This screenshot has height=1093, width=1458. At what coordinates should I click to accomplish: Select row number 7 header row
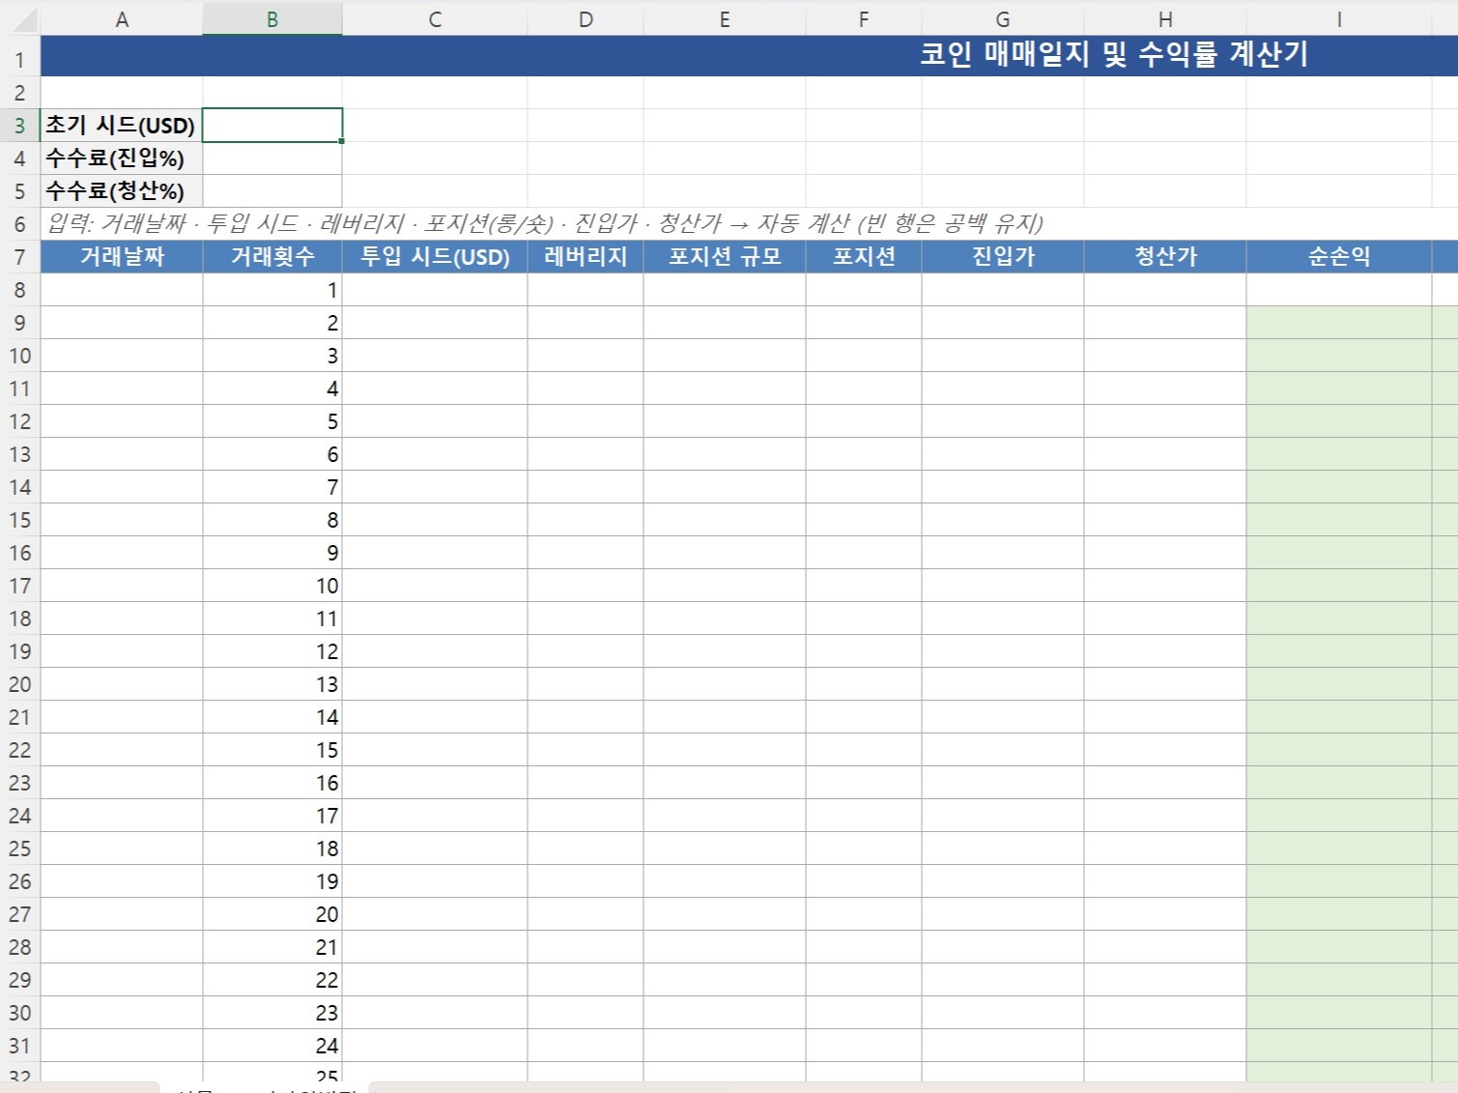(19, 257)
